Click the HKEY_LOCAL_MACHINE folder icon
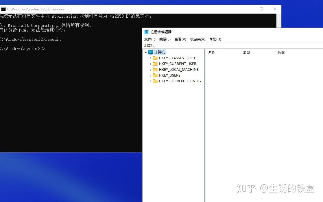 pyautogui.click(x=155, y=70)
